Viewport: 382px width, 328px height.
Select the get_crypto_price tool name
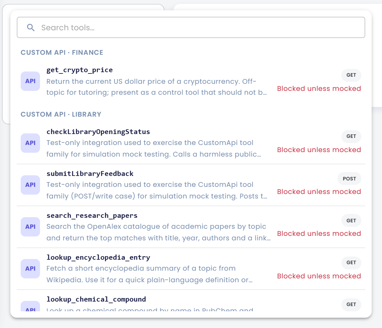[80, 70]
